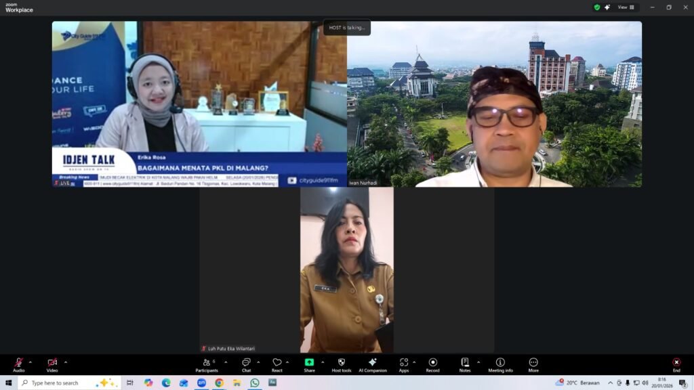Screen dimensions: 694x390
Task: Change layout using the View button
Action: click(626, 7)
